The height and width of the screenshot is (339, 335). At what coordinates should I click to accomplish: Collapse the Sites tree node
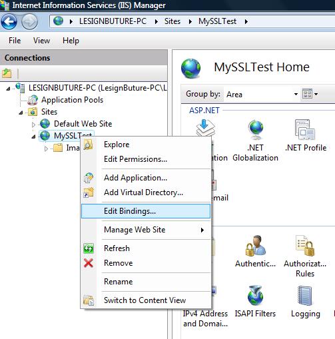point(21,113)
